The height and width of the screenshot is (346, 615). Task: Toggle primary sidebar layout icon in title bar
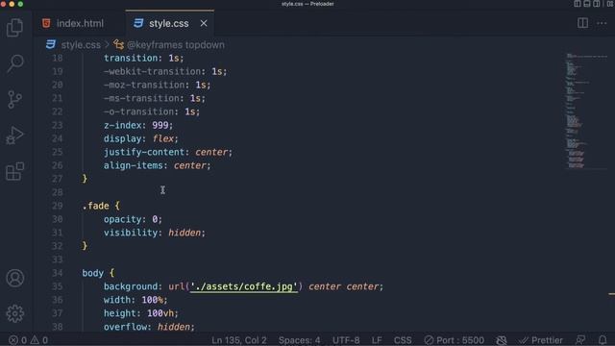[x=578, y=4]
